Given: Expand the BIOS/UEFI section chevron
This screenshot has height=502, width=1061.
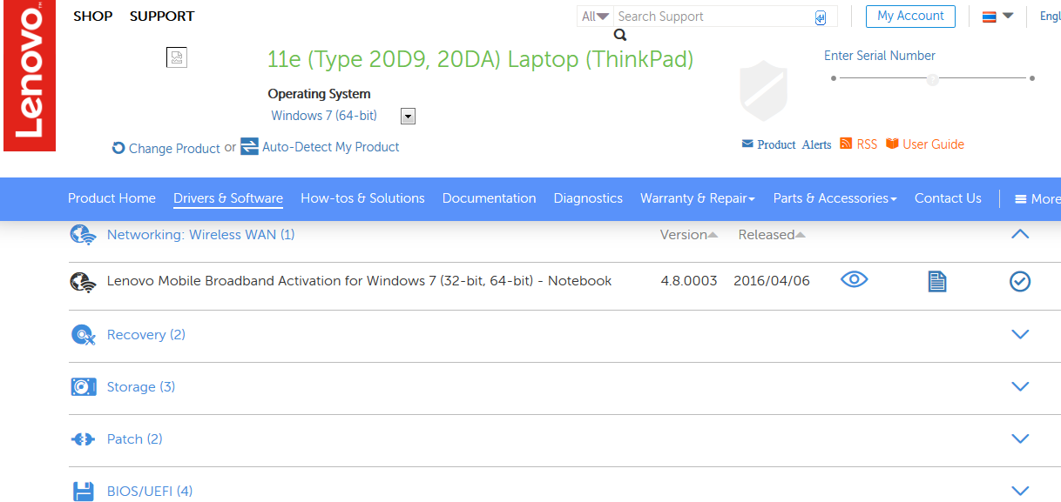Looking at the screenshot, I should tap(1020, 491).
